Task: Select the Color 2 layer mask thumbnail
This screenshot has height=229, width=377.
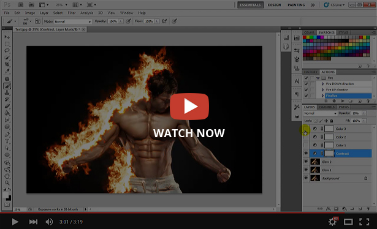Action: click(x=329, y=137)
